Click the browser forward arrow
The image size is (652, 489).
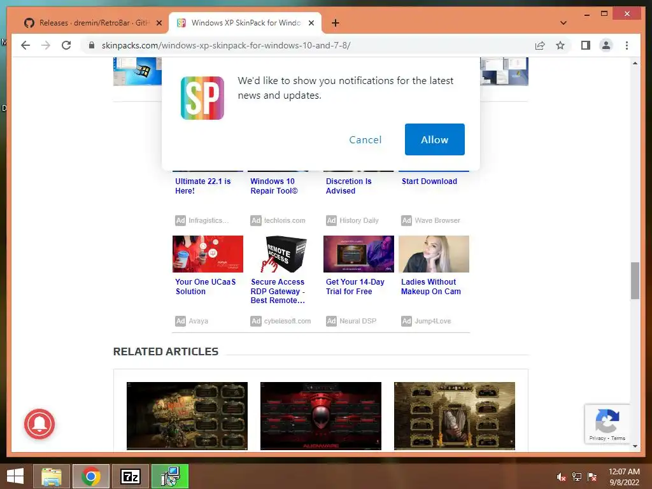pos(46,45)
